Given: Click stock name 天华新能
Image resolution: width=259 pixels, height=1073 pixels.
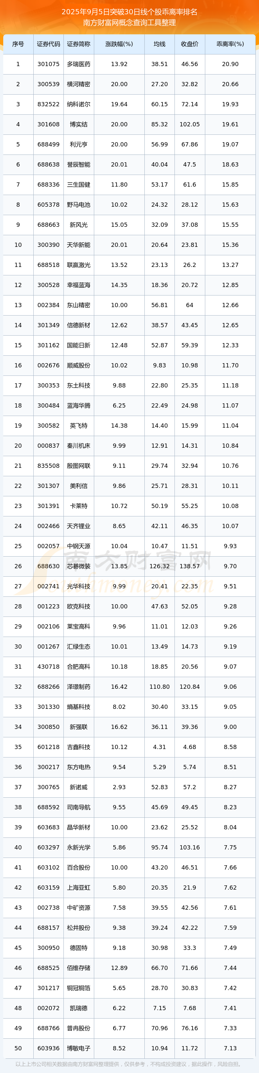Looking at the screenshot, I should click(x=79, y=245).
